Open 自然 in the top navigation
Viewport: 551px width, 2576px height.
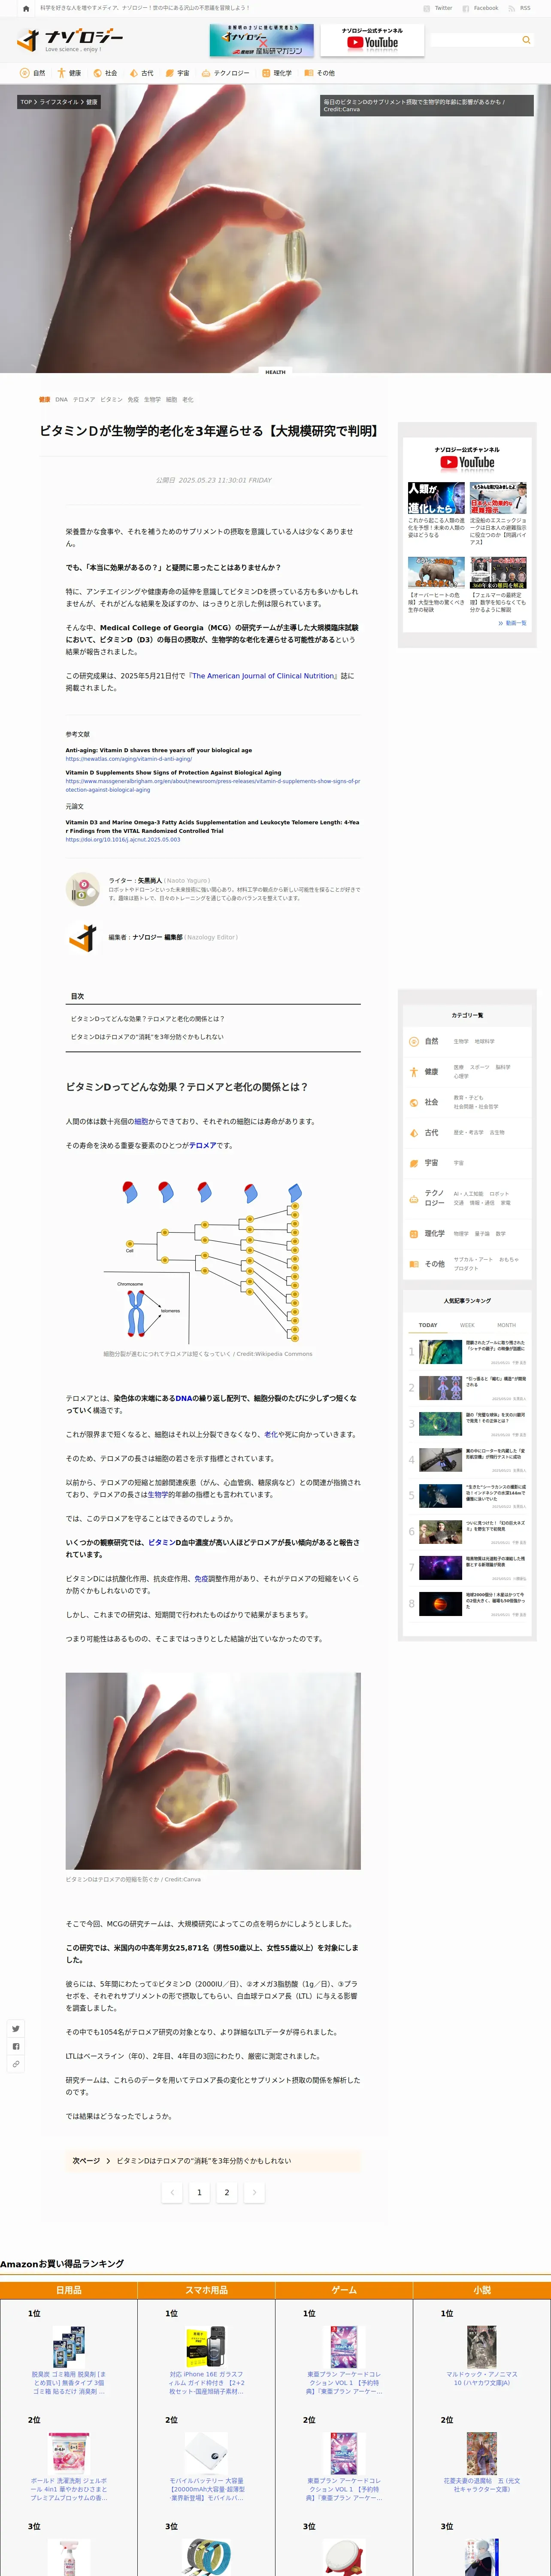click(33, 73)
